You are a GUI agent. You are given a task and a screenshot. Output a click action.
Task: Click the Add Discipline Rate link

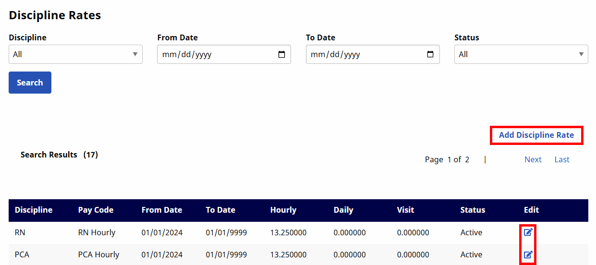click(536, 135)
